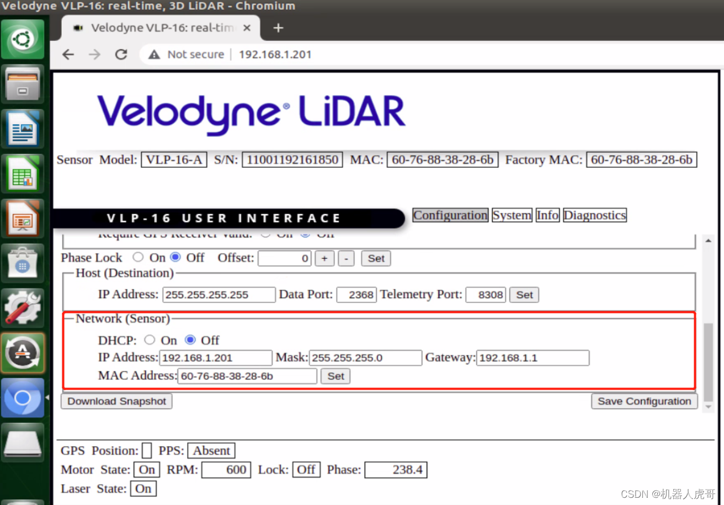Open the System tab
Image resolution: width=724 pixels, height=505 pixels.
pos(512,215)
